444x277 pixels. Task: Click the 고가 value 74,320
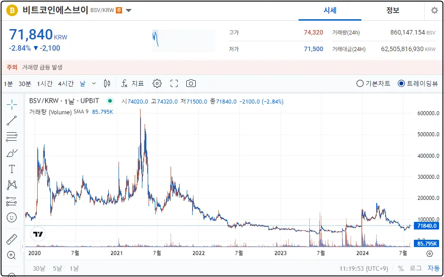pos(313,33)
